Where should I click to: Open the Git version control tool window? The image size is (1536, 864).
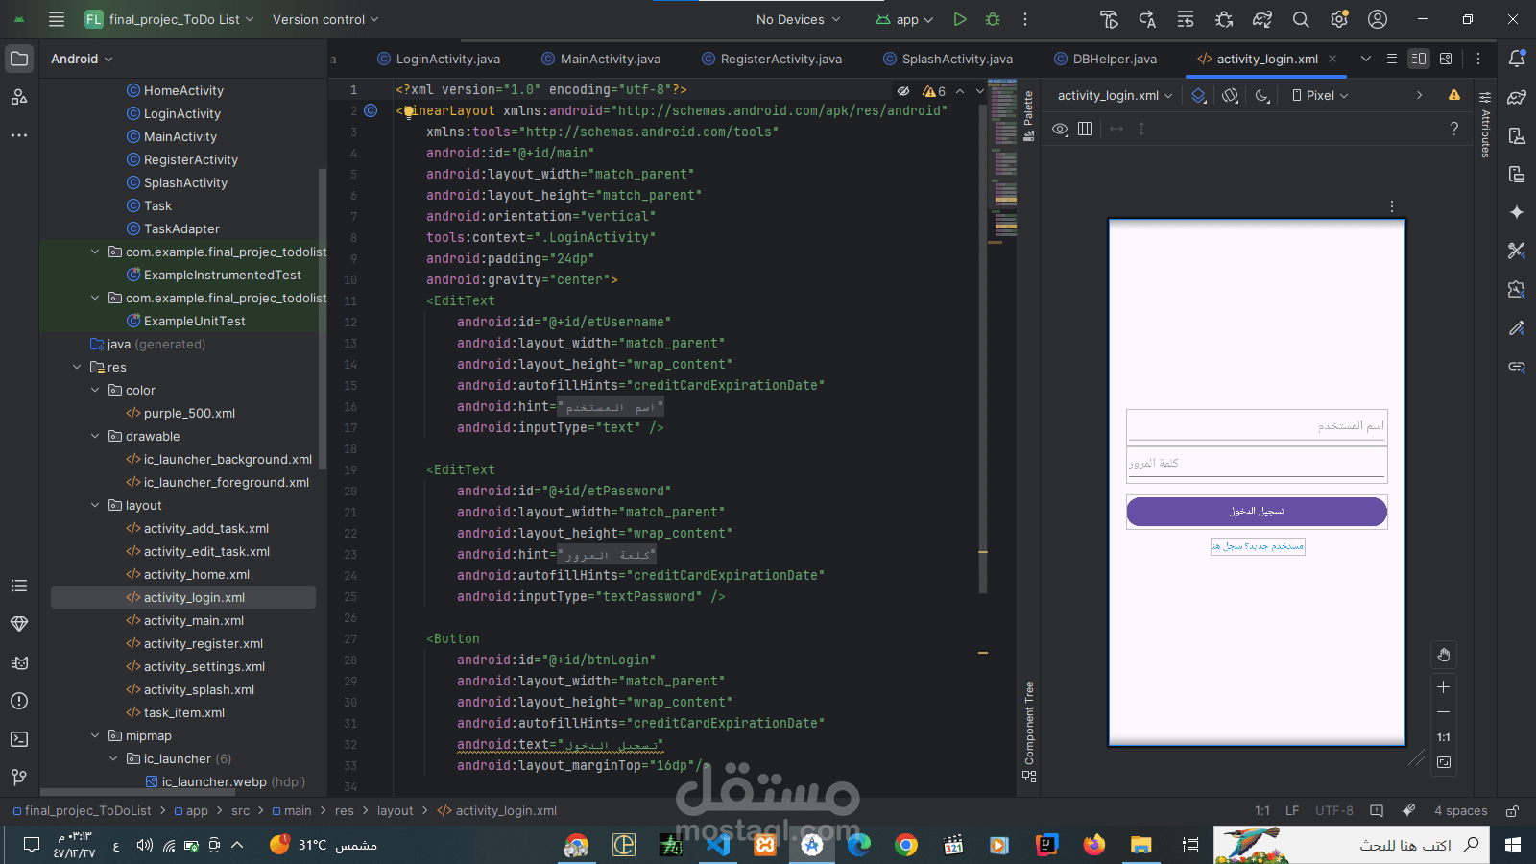(19, 777)
